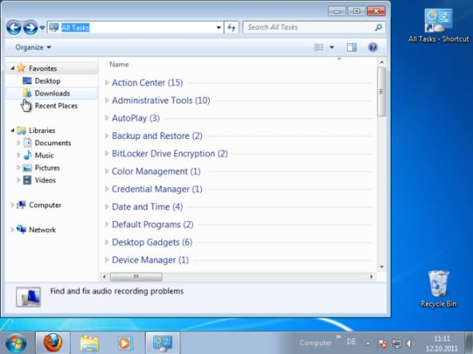The width and height of the screenshot is (473, 354).
Task: Select Administrative Tools (10) group header
Action: 161,100
